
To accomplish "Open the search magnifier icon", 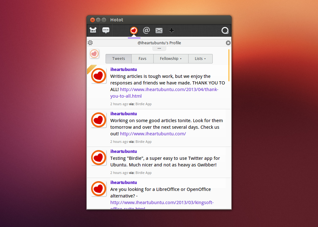I will (225, 30).
